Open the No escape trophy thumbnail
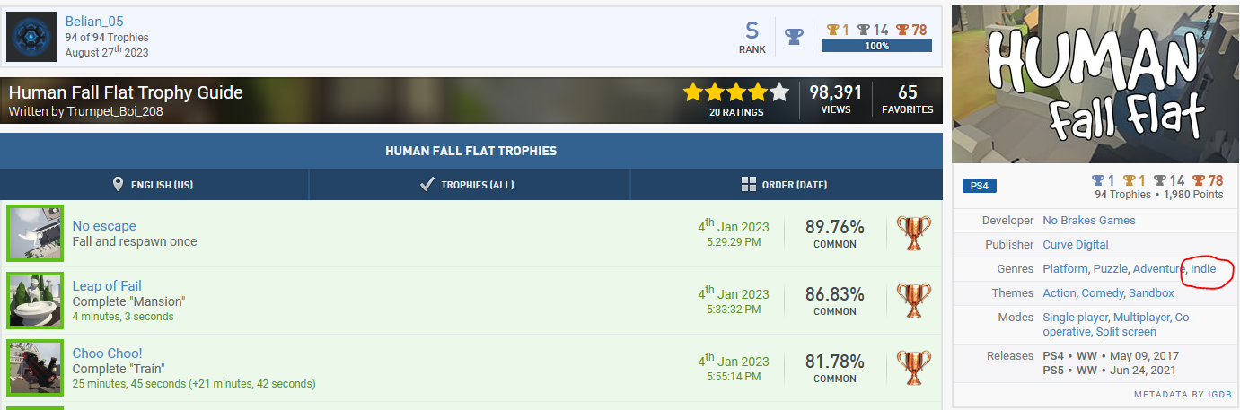The width and height of the screenshot is (1240, 410). 36,233
